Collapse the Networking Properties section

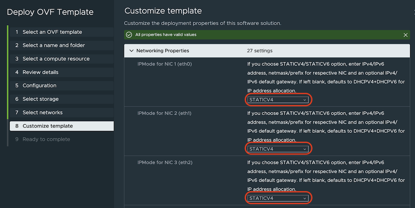click(131, 51)
